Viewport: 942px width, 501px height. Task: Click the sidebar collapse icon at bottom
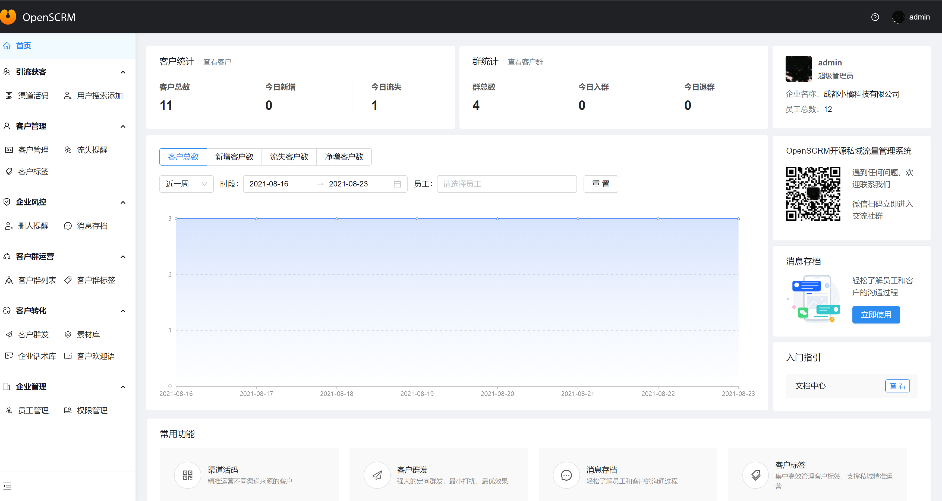click(7, 486)
